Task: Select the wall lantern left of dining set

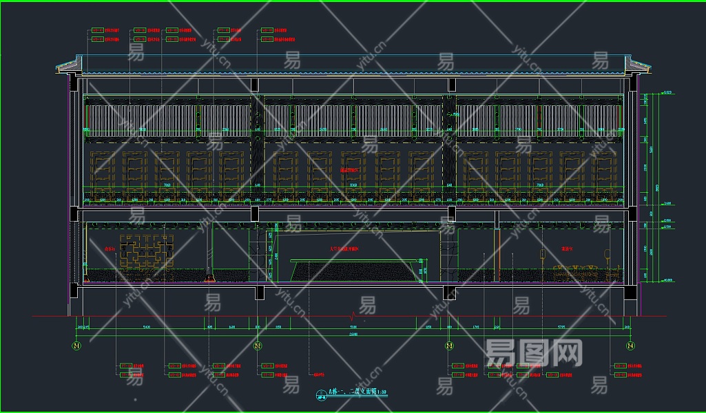Action: click(x=543, y=255)
